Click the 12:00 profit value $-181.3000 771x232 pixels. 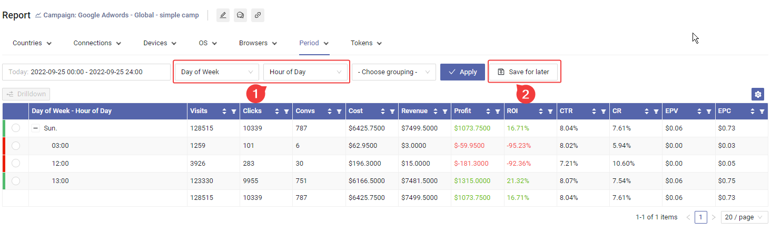471,163
